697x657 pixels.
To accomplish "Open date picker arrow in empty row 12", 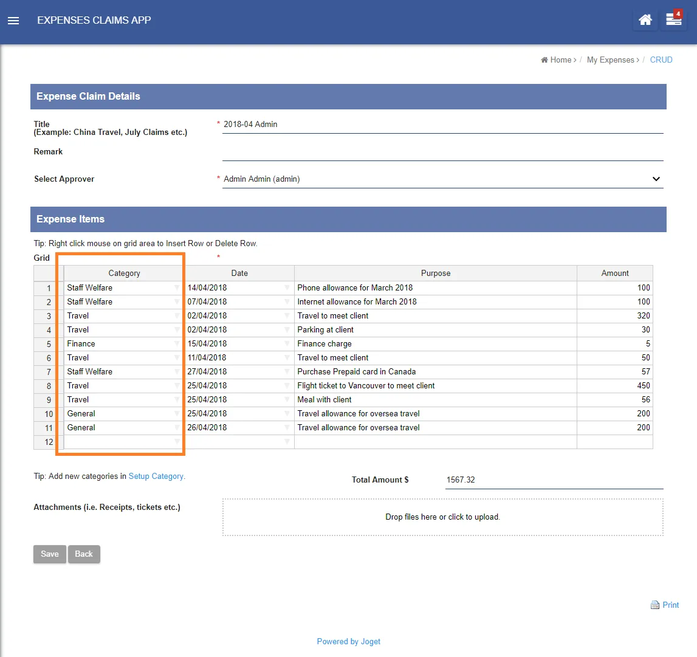I will click(x=287, y=442).
